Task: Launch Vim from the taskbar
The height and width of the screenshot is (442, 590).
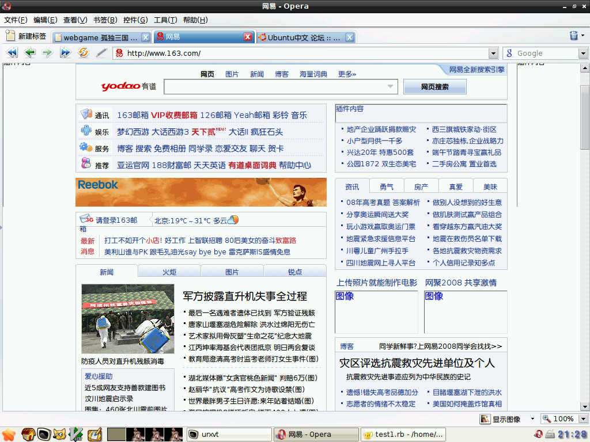Action: (x=77, y=435)
